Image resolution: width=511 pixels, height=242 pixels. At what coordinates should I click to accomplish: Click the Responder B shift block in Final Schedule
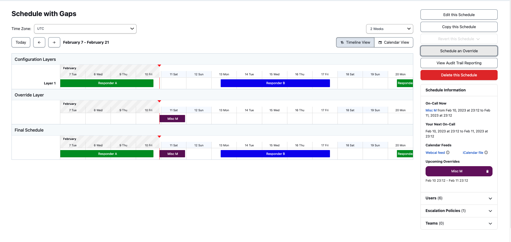click(x=275, y=154)
